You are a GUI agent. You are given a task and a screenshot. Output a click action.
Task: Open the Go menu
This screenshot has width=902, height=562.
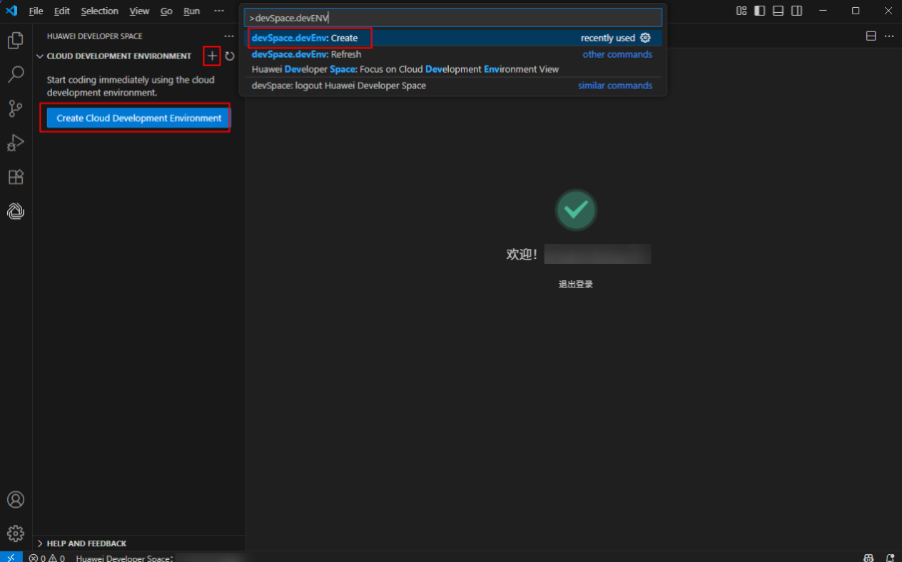pyautogui.click(x=166, y=11)
